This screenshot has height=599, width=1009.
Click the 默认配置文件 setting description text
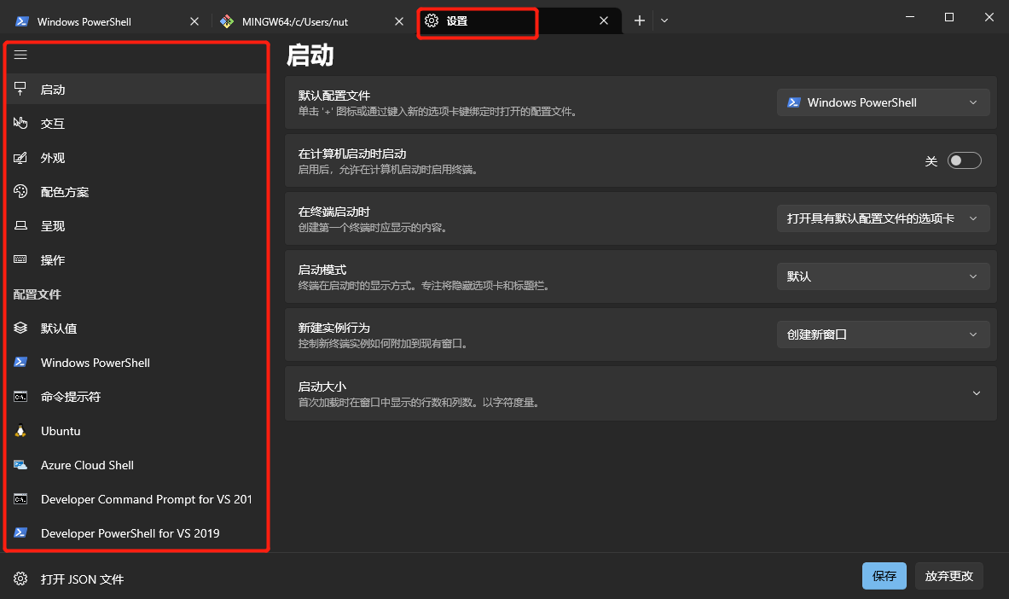tap(438, 112)
